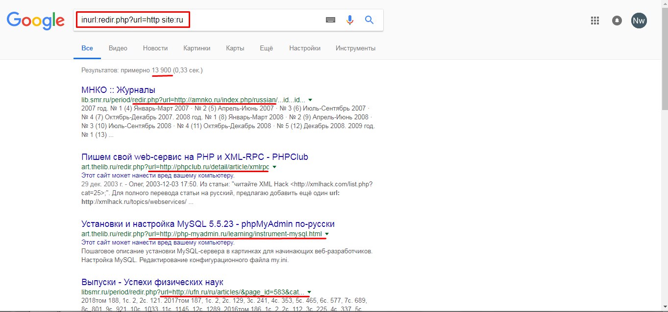668x312 pixels.
Task: Expand options arrow for phpclub.ru result URL
Action: coord(274,167)
